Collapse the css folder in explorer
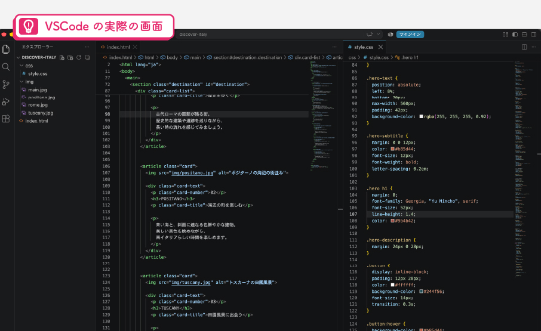Viewport: 541px width, 331px height. point(21,66)
